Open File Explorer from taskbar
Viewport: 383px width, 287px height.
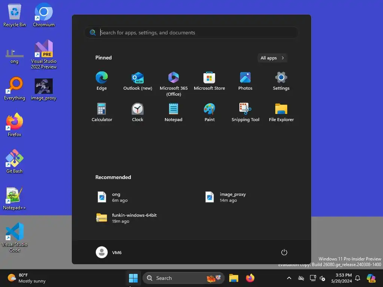pyautogui.click(x=233, y=278)
